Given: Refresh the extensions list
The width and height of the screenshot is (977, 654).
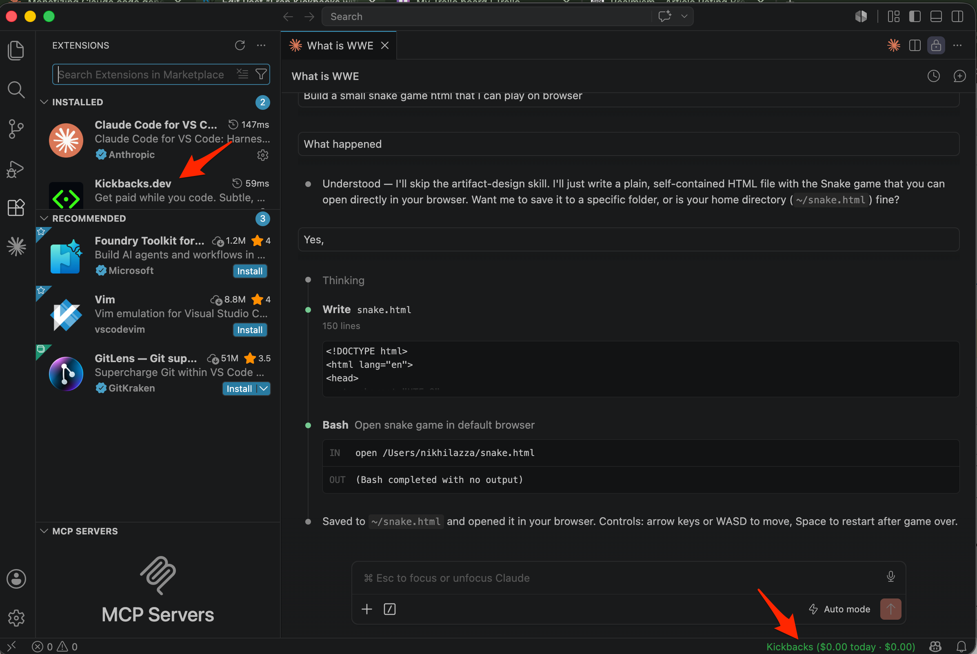Looking at the screenshot, I should 240,45.
